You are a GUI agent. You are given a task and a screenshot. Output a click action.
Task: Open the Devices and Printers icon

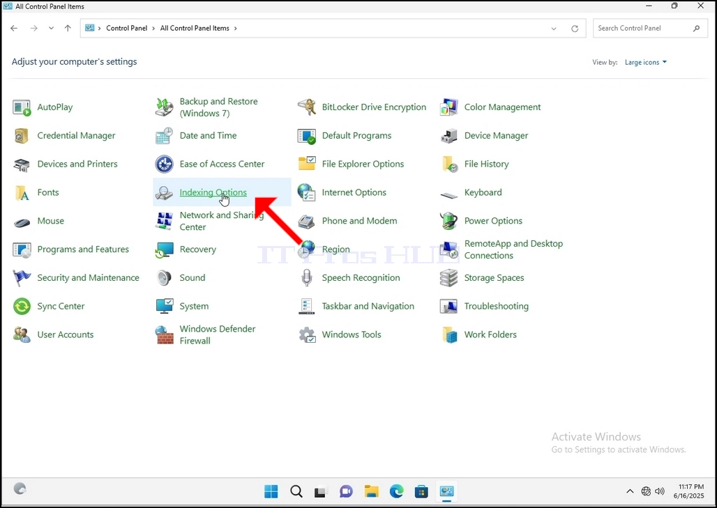(22, 164)
